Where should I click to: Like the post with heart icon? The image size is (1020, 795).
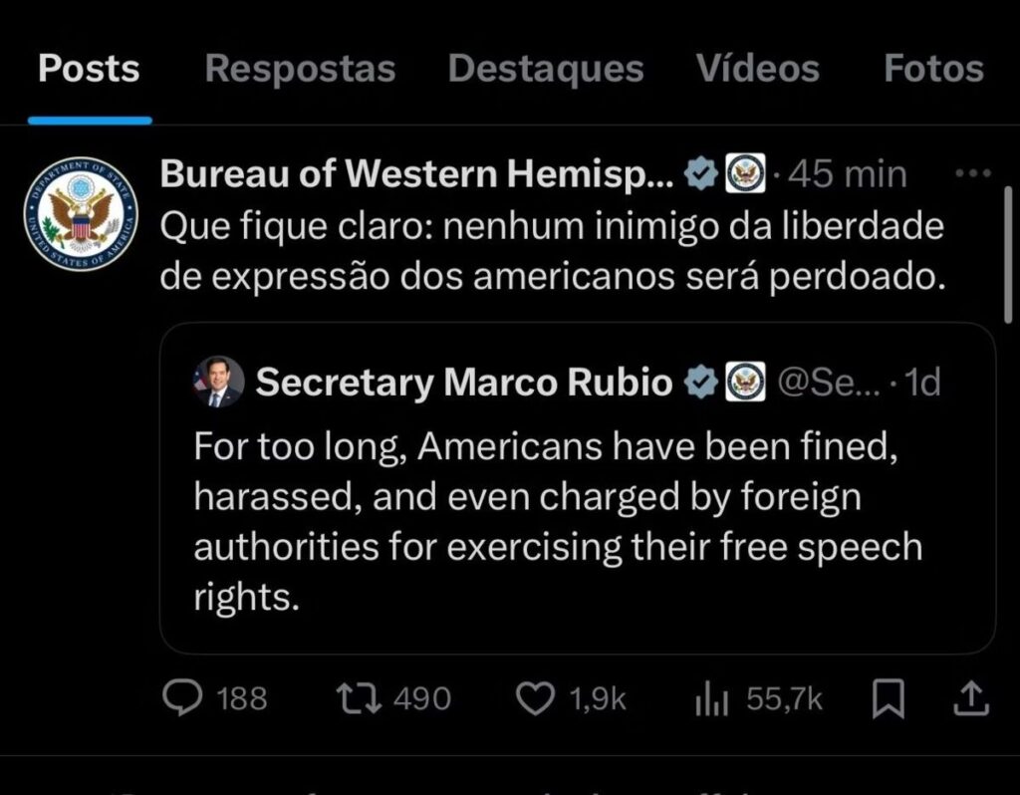538,699
